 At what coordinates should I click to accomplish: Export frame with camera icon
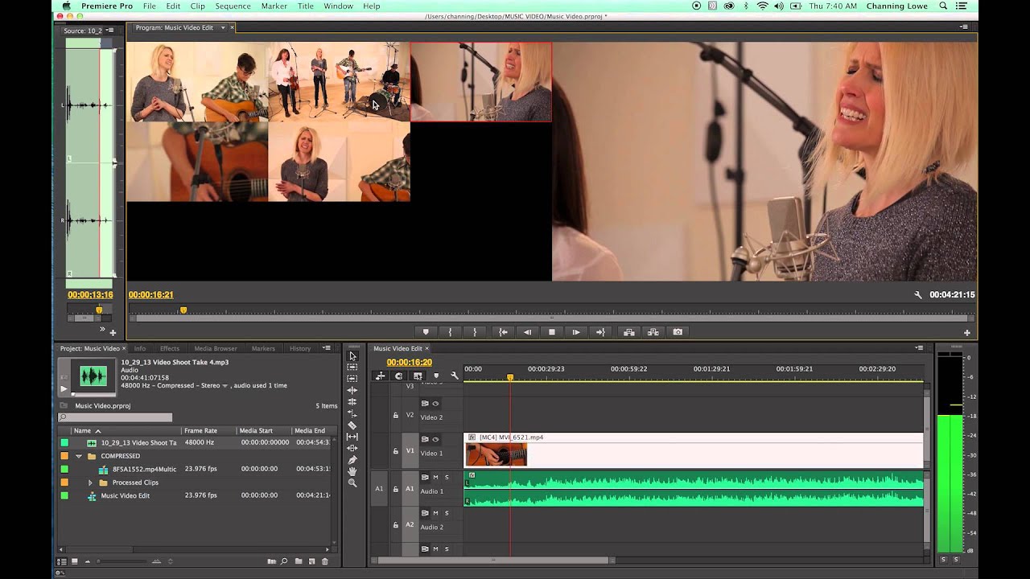point(678,332)
